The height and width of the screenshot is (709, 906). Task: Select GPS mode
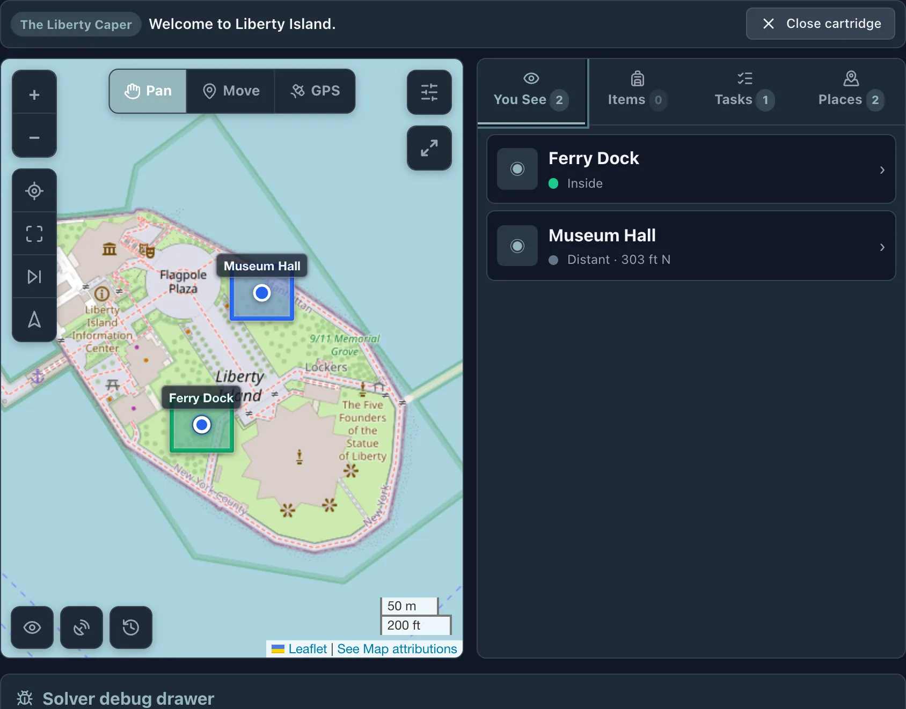(x=315, y=91)
